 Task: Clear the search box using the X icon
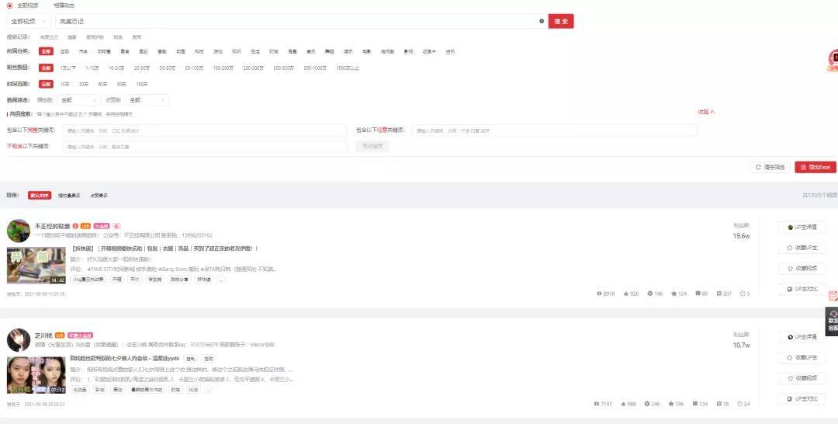pos(542,21)
